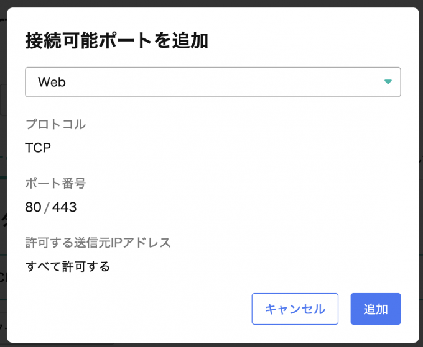Dismiss dialog via dark backdrop above it
This screenshot has width=423, height=347.
point(211,3)
